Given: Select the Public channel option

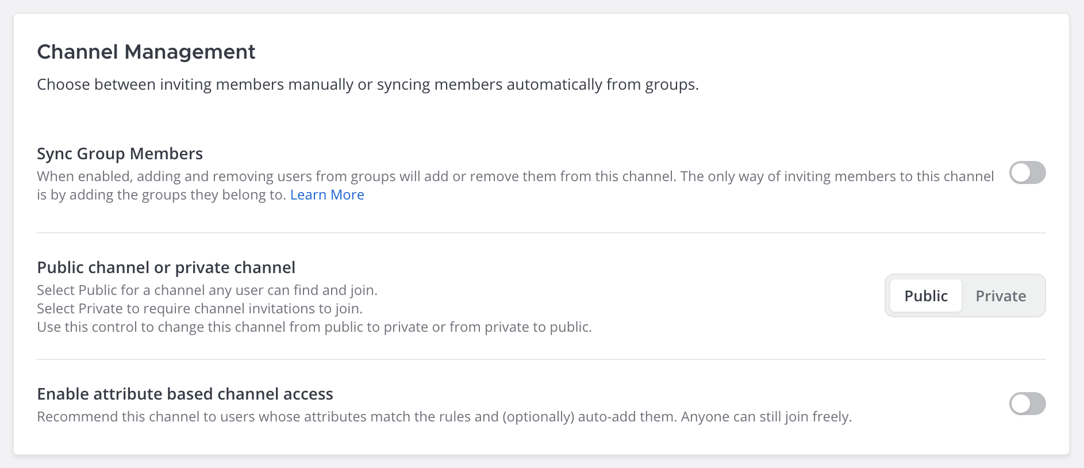Looking at the screenshot, I should (925, 296).
